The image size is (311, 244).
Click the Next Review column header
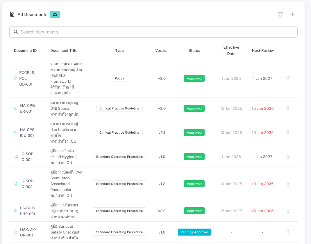(x=262, y=50)
